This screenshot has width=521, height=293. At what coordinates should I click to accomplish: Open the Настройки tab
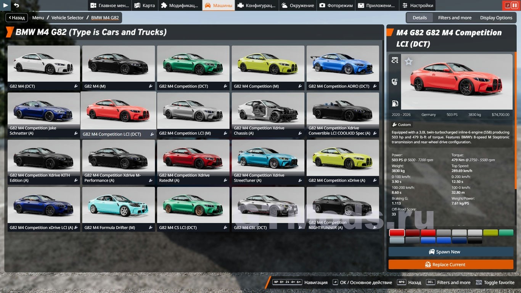tap(417, 5)
